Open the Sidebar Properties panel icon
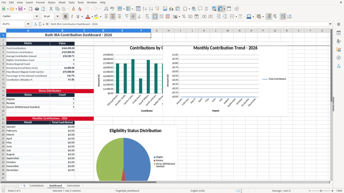Screen dimensions: 344x193 tap(339, 33)
